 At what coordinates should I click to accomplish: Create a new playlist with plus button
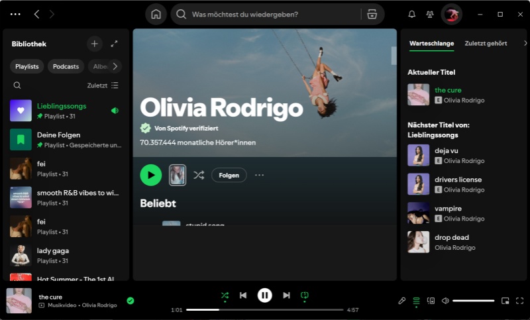click(x=94, y=44)
